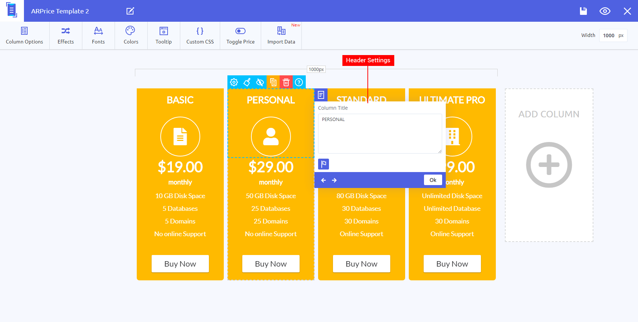Select the ULTIMATE PRO column title

[452, 100]
